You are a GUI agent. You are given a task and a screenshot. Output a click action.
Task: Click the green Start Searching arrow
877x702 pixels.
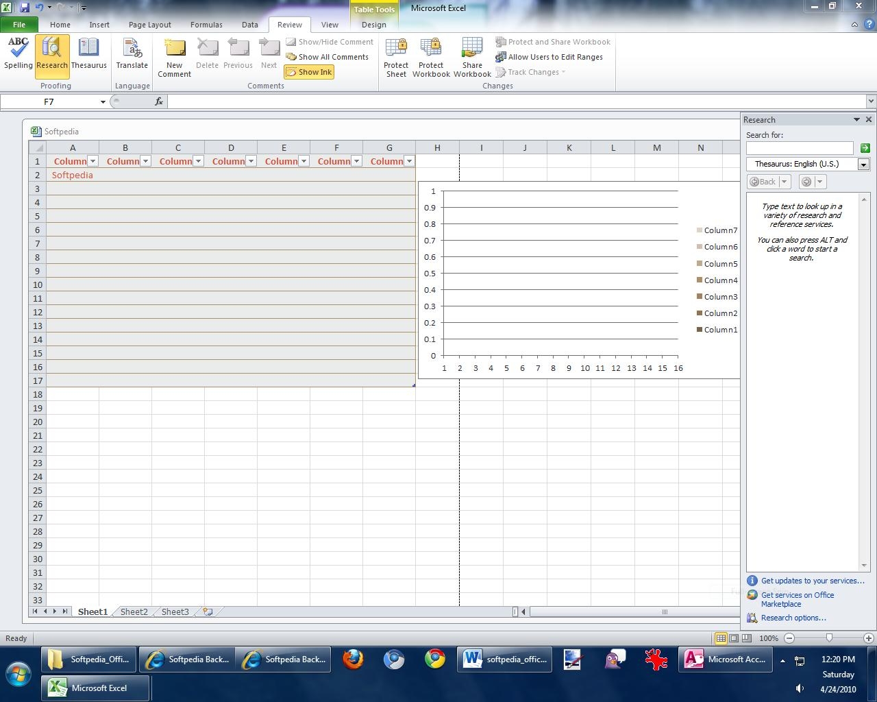tap(865, 148)
